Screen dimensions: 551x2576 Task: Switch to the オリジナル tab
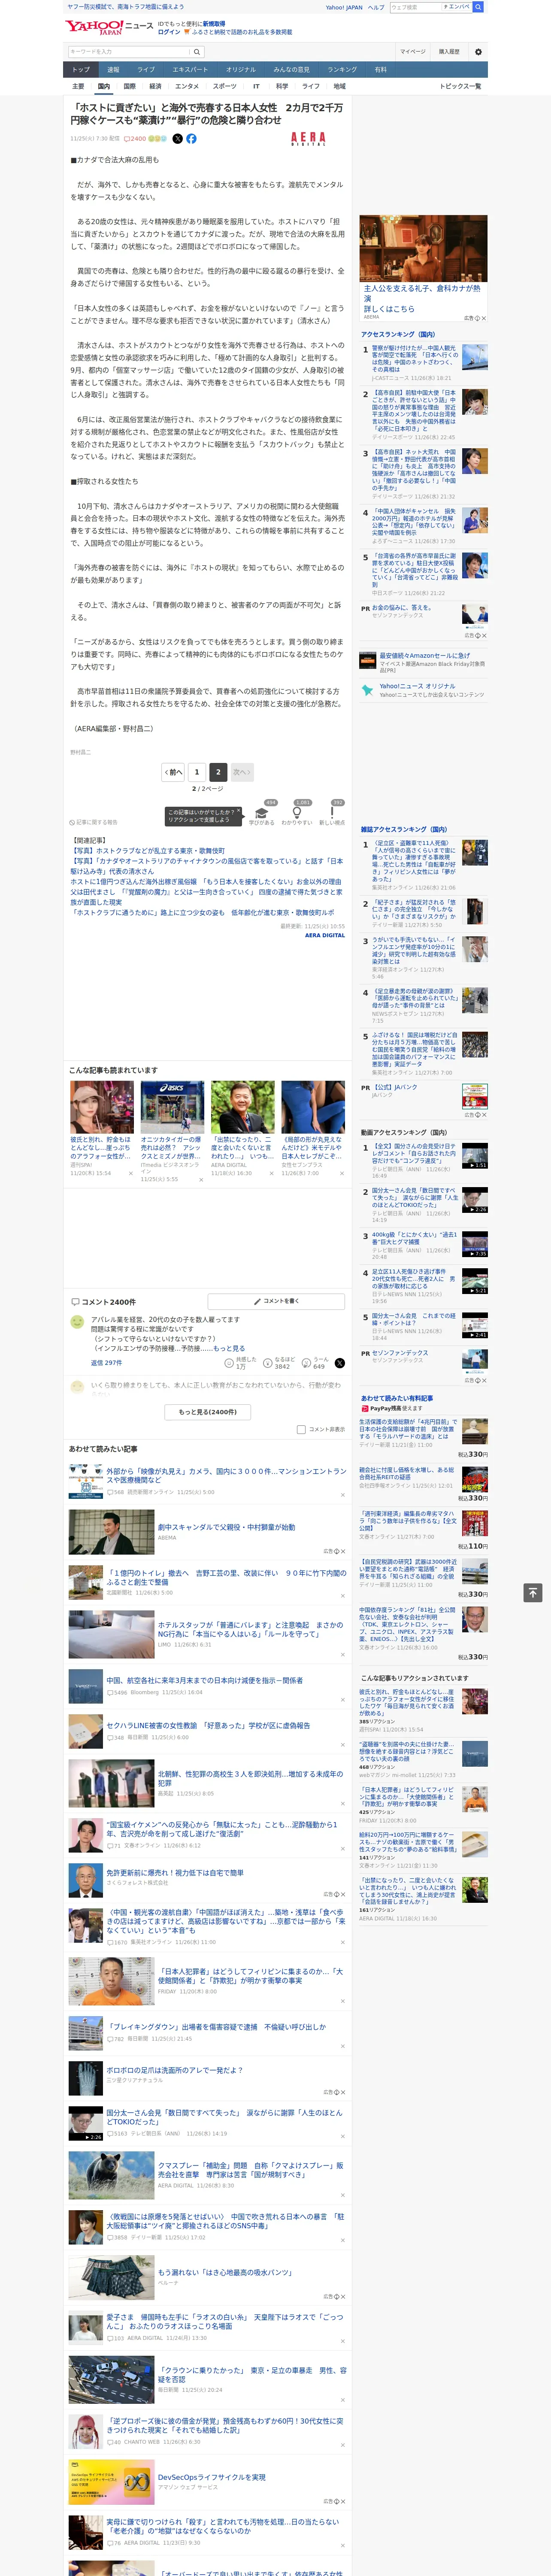coord(241,70)
